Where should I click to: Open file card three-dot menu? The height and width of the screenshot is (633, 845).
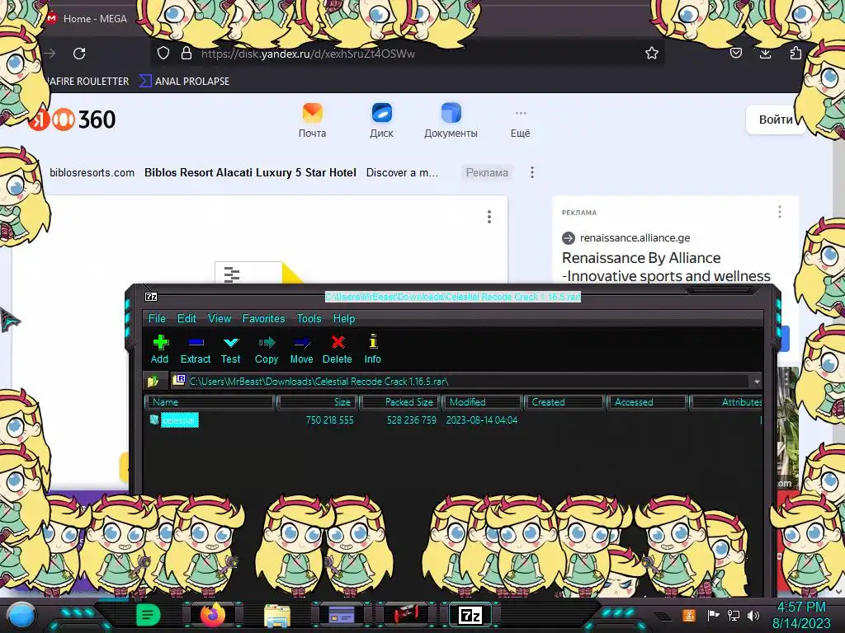pos(489,217)
